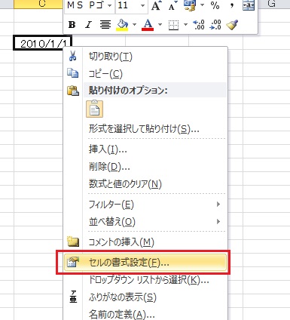The width and height of the screenshot is (290, 320).
Task: Click column header G
Action: pyautogui.click(x=271, y=4)
